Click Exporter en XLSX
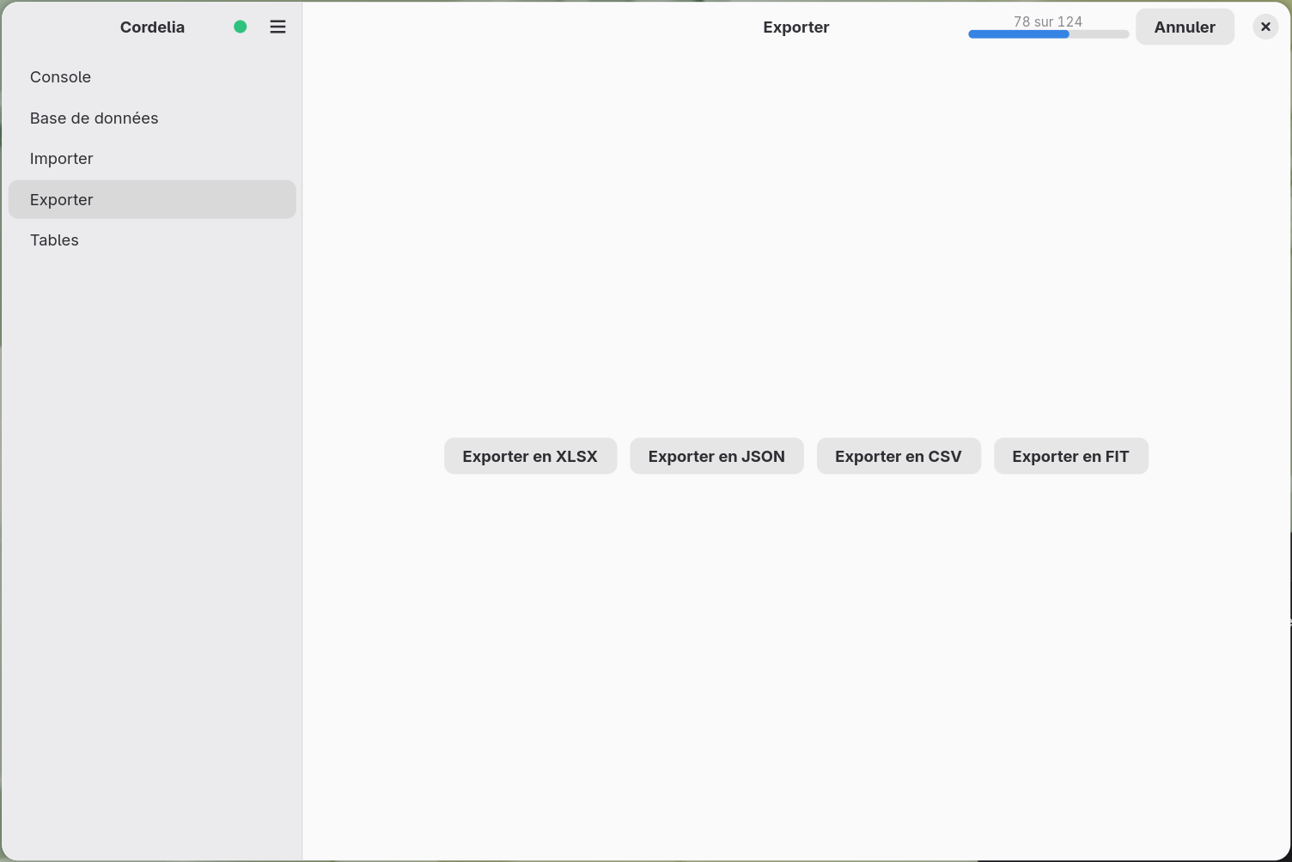Viewport: 1292px width, 862px height. pyautogui.click(x=530, y=456)
